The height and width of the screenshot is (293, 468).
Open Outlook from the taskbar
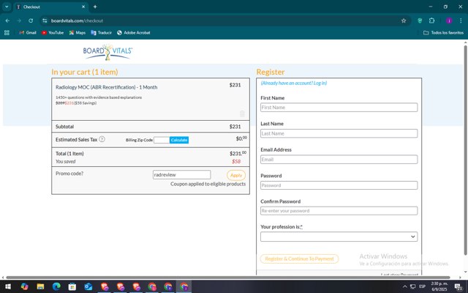(88, 286)
